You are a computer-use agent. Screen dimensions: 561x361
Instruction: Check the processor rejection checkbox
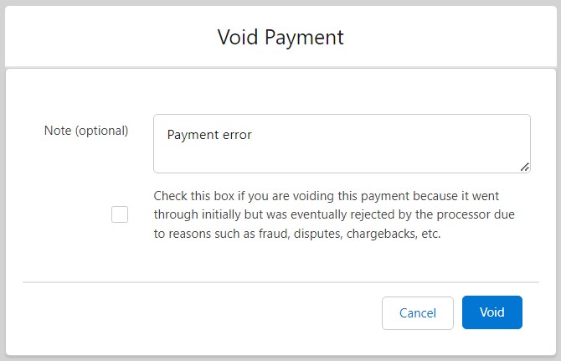tap(120, 214)
